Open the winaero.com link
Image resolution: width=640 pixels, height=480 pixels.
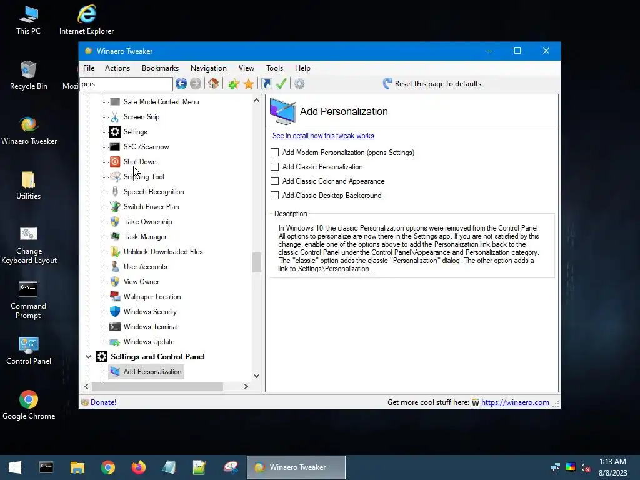(515, 402)
